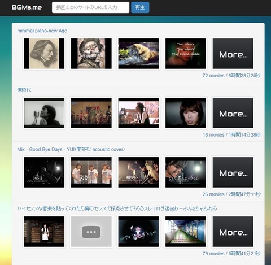Click the unavailable video placeholder with dots

click(x=91, y=232)
